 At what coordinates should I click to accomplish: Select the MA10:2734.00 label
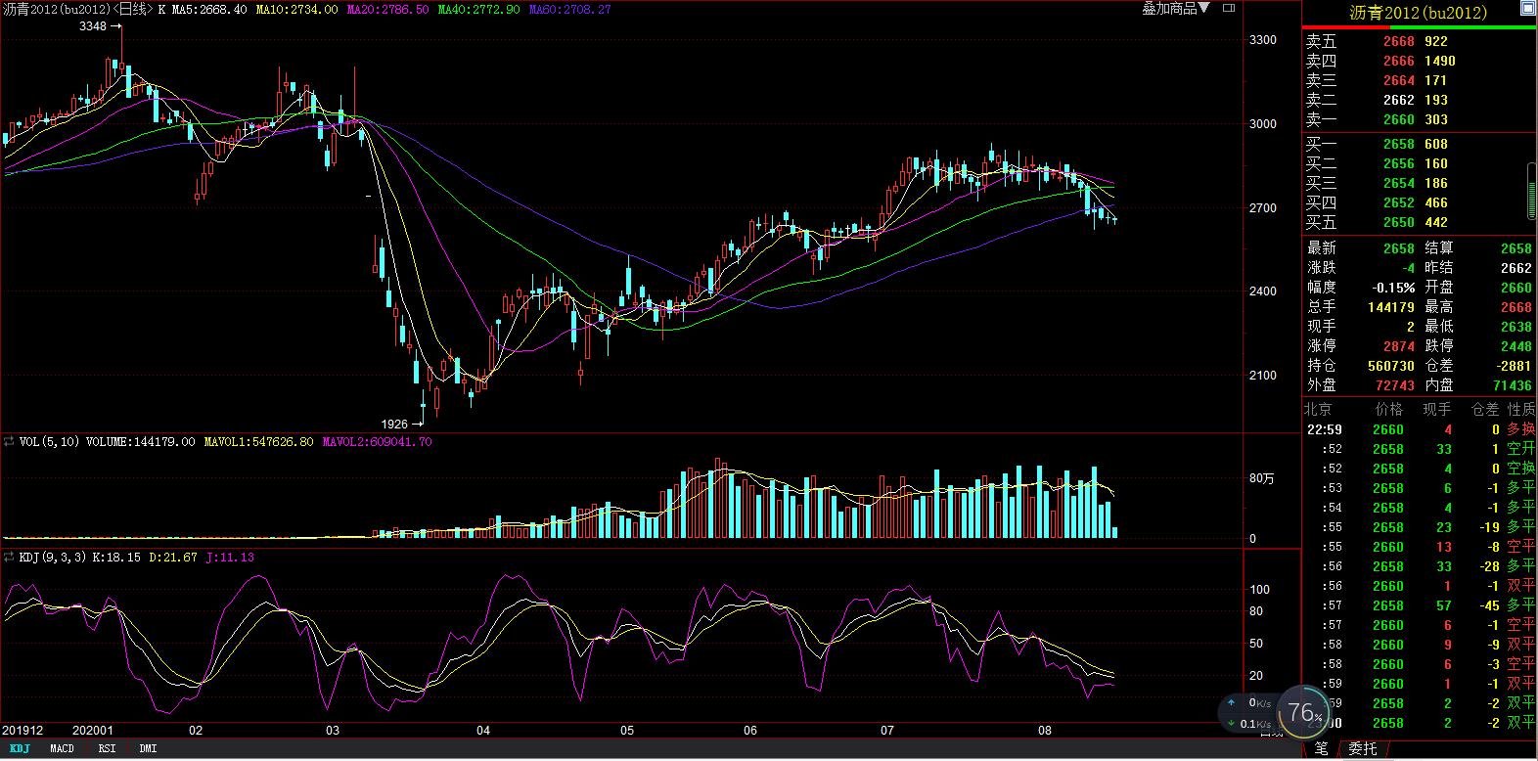click(x=296, y=9)
